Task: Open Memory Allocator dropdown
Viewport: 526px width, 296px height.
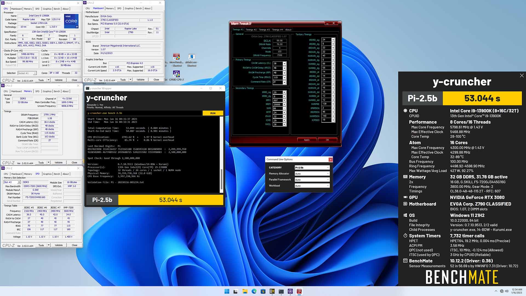Action: pos(312,173)
